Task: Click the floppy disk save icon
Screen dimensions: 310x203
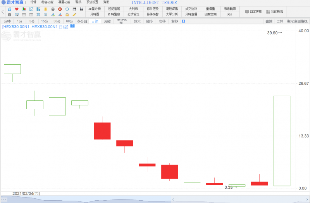Action: 74,9
